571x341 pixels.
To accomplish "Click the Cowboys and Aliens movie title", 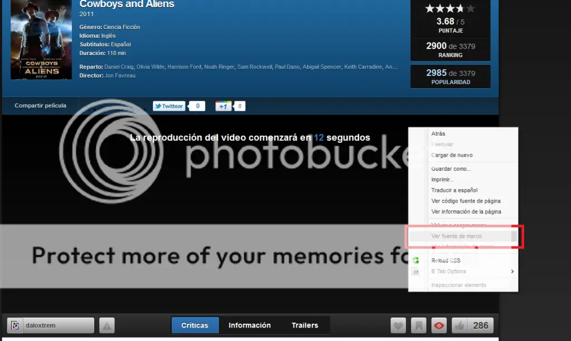I will pos(127,4).
